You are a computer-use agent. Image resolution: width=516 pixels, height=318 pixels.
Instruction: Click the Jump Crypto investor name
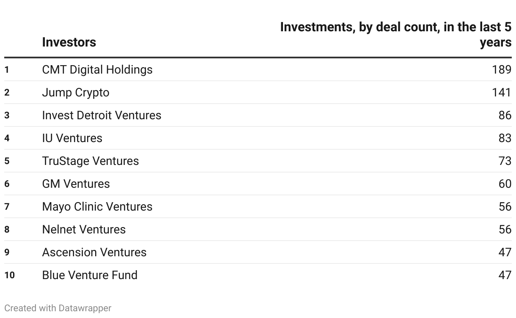(76, 92)
